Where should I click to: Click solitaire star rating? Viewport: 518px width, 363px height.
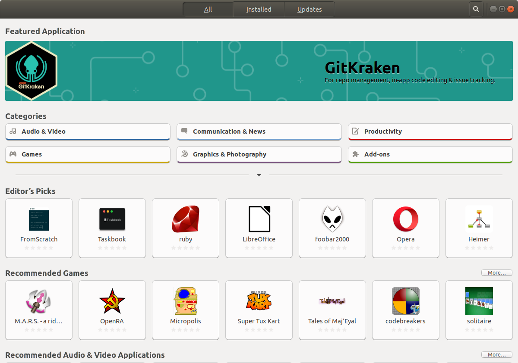click(x=479, y=330)
